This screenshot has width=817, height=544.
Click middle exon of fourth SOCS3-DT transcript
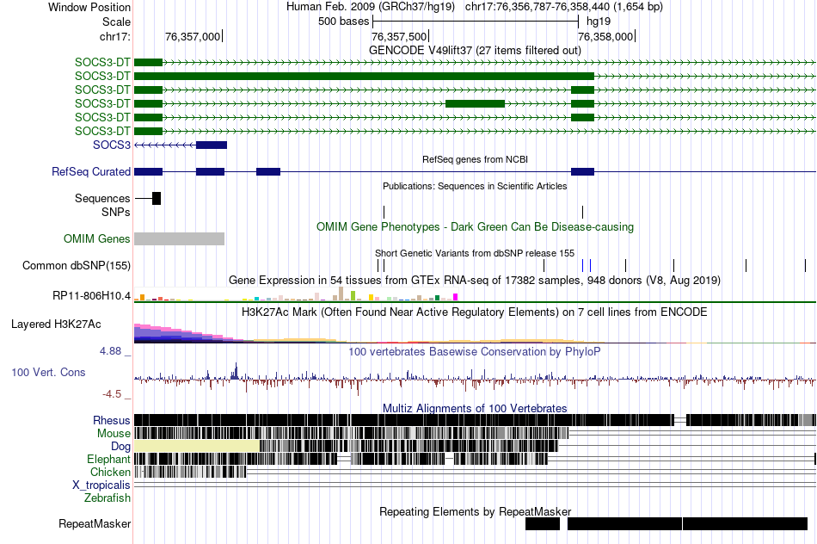[476, 104]
